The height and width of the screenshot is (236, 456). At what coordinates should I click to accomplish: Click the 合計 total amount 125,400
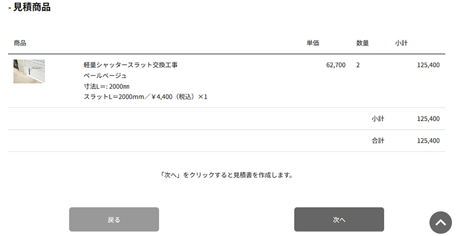pyautogui.click(x=428, y=140)
